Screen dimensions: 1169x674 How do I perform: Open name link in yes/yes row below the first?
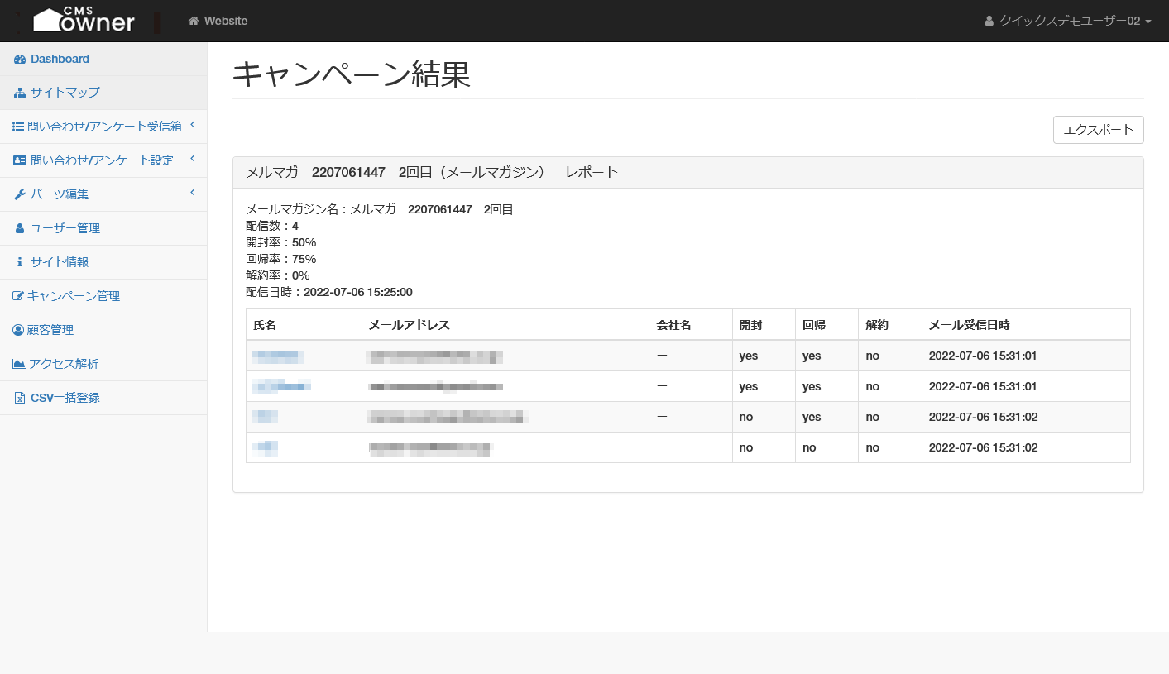281,386
